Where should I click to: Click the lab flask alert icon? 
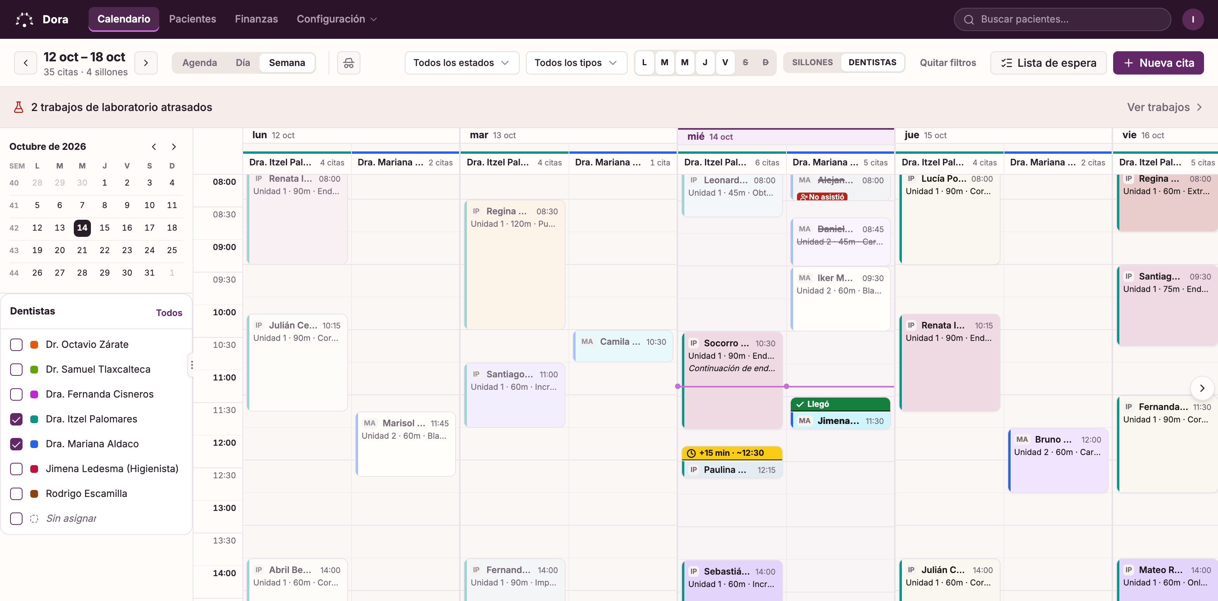click(18, 107)
